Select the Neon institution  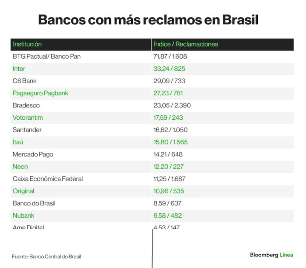pos(20,167)
